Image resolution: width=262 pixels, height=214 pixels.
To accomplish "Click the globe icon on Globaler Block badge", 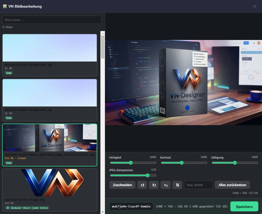I will pos(8,208).
